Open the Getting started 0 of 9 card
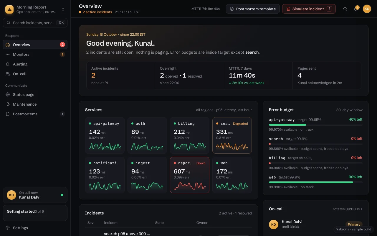 pos(35,213)
